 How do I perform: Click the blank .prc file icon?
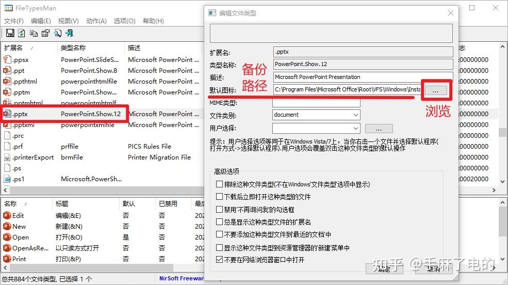tap(7, 135)
